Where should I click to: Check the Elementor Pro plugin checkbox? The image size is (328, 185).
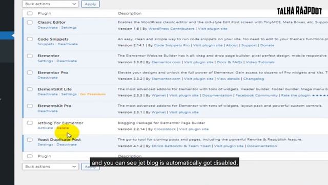[x=30, y=73]
